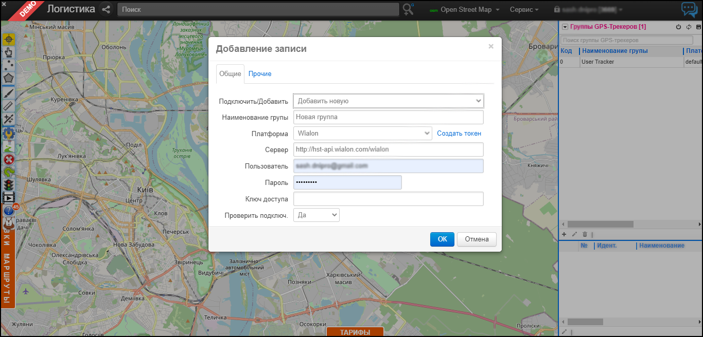Open the Платформа dropdown showing Wialon

363,134
